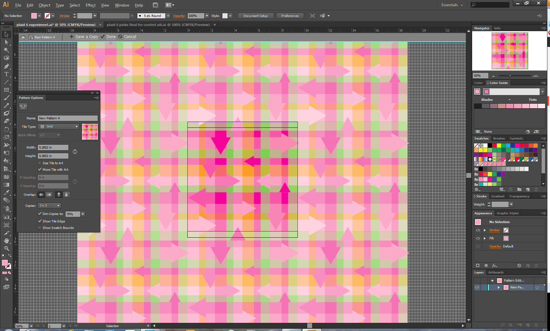
Task: Click the pattern Name input field
Action: [x=67, y=118]
